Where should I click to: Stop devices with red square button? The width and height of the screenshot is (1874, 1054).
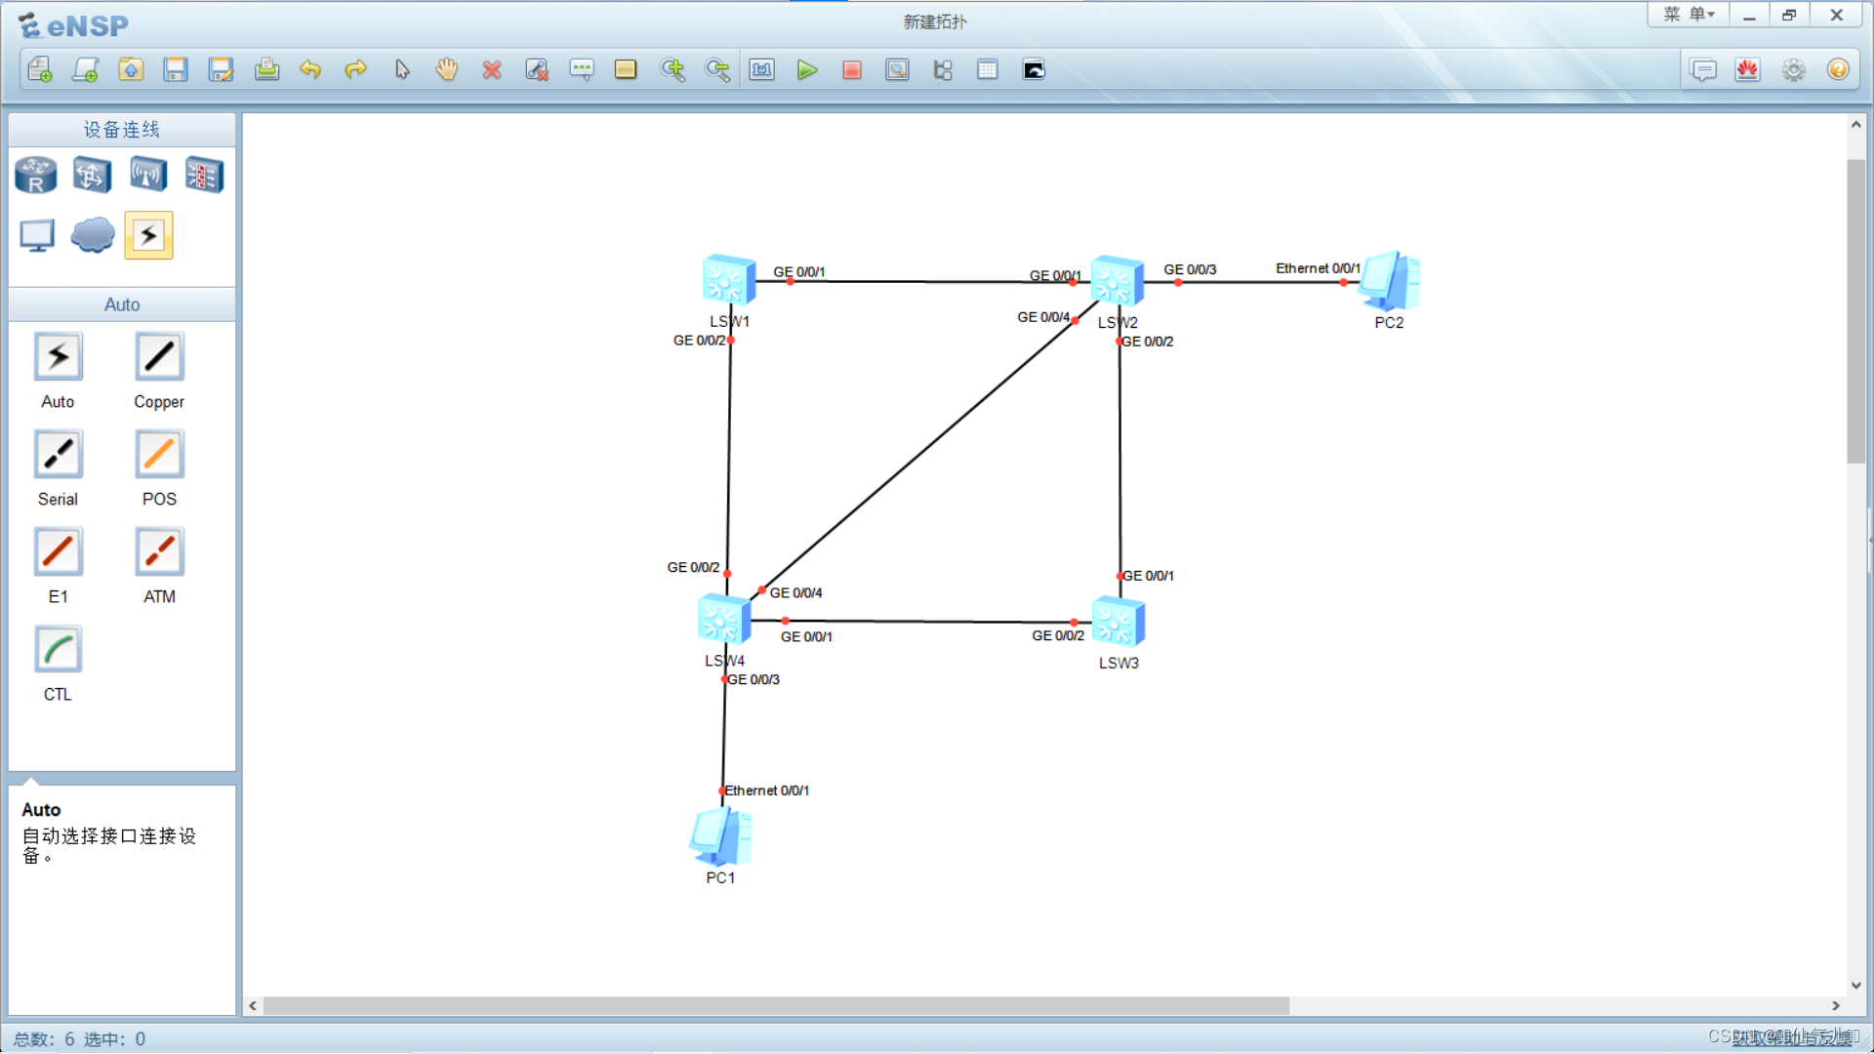(852, 69)
